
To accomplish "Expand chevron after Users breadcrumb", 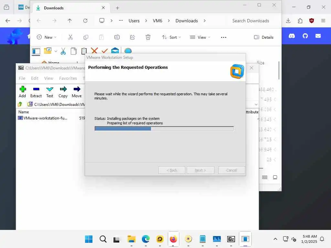I will pos(146,21).
